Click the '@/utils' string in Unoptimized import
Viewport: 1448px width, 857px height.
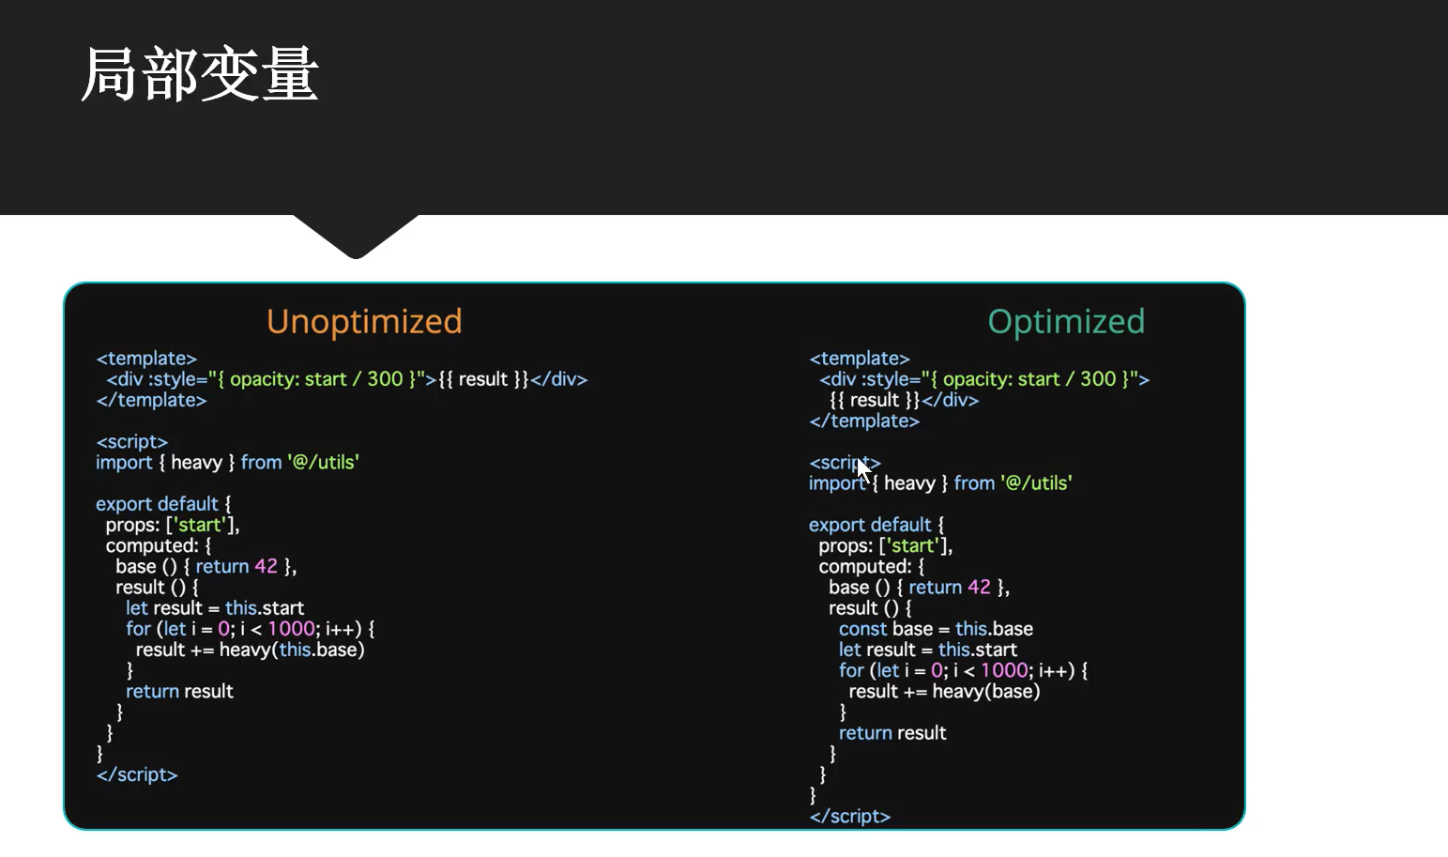coord(323,463)
